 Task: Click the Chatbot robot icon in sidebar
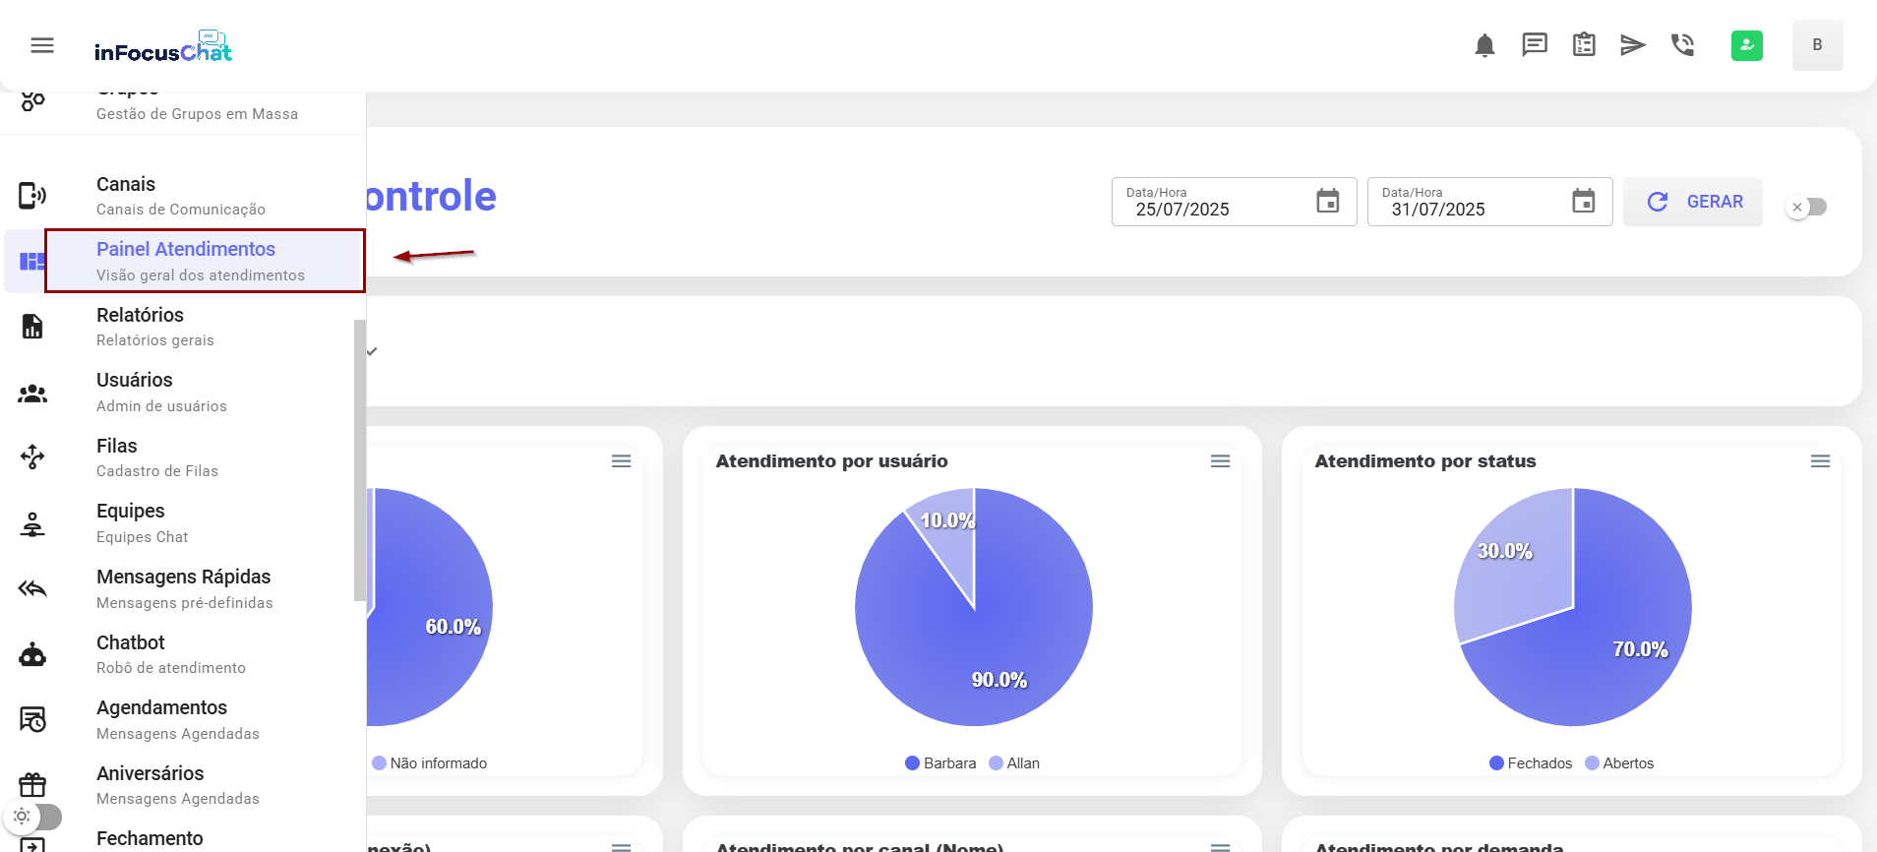click(x=32, y=655)
